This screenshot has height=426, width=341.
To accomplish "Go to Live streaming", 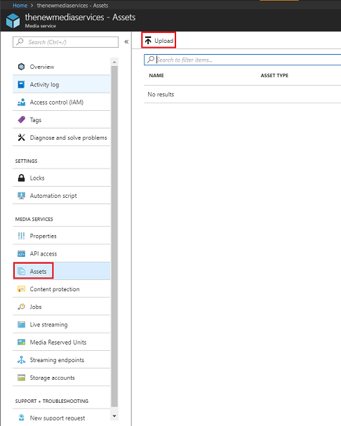I will coord(62,324).
